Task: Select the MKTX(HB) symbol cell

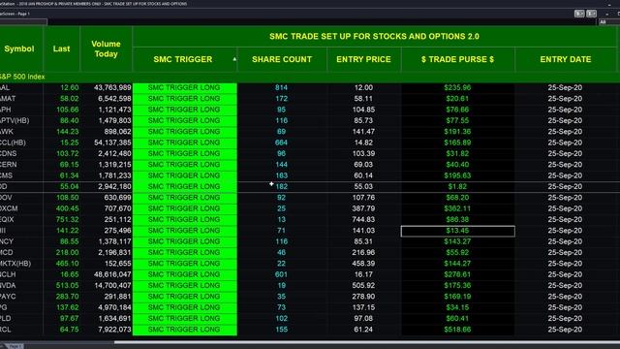Action: coord(15,264)
